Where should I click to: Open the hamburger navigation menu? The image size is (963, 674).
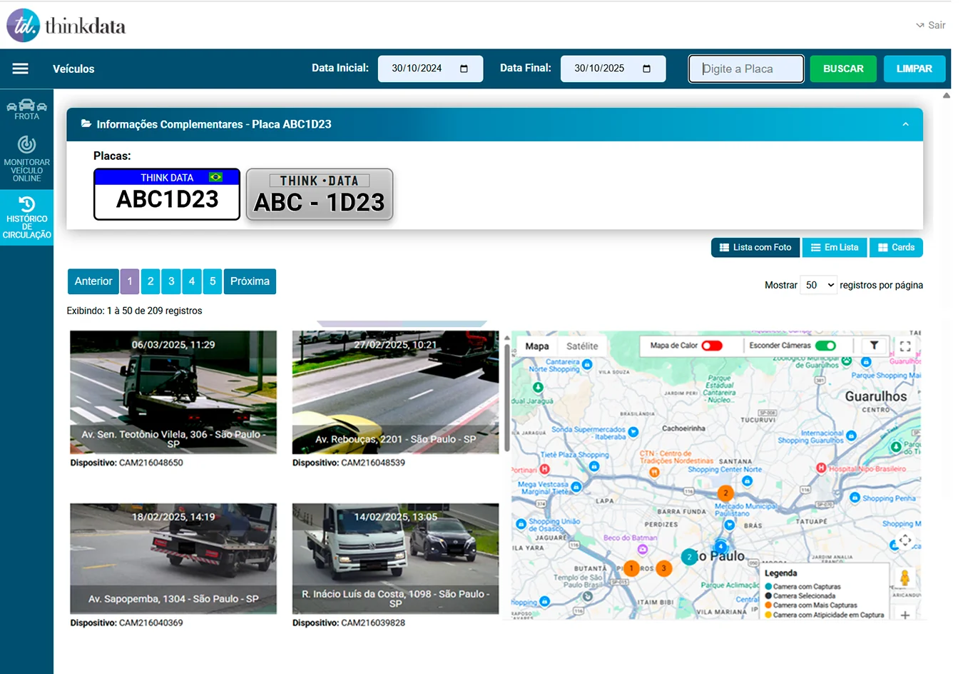pyautogui.click(x=21, y=69)
